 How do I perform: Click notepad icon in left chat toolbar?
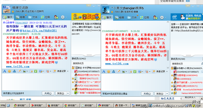[31, 71]
